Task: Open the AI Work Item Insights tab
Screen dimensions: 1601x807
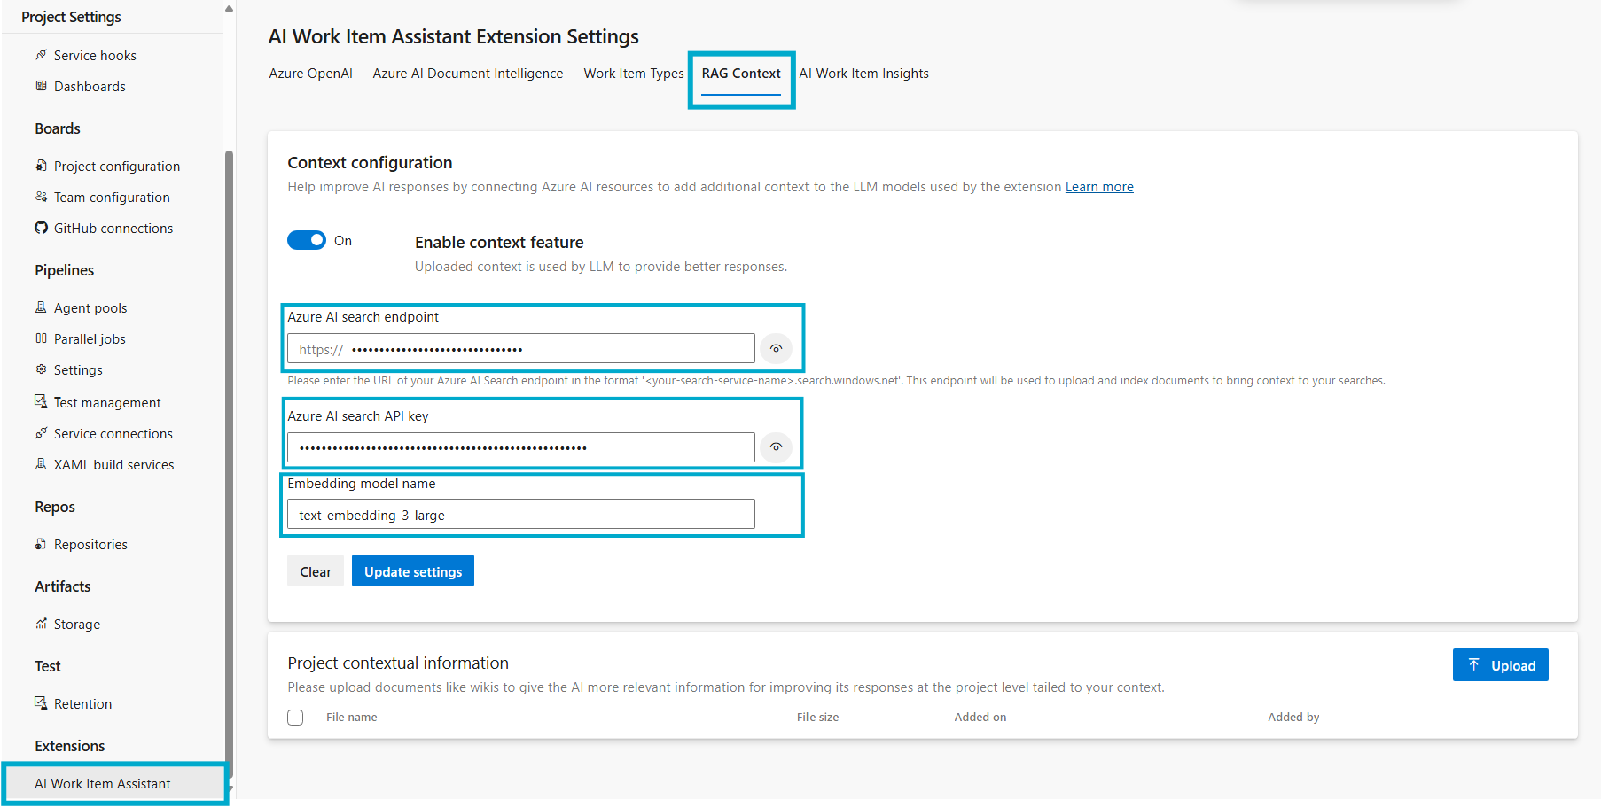Action: [863, 74]
